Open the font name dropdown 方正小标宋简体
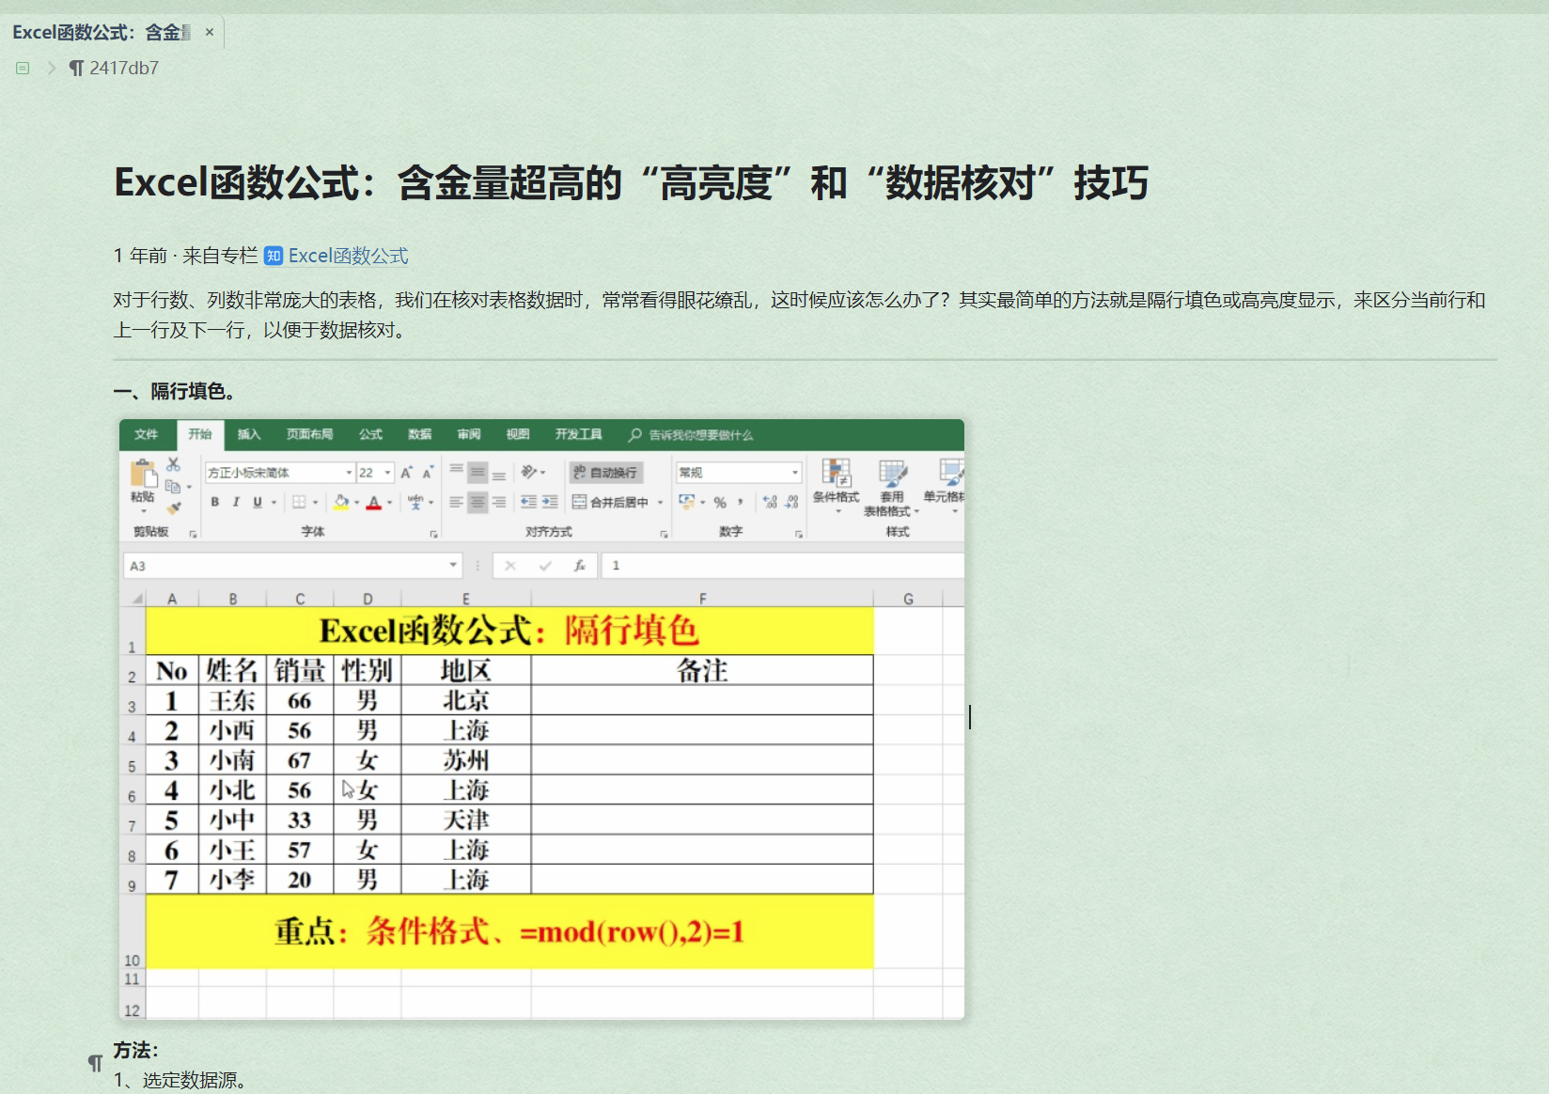This screenshot has width=1549, height=1094. point(349,473)
